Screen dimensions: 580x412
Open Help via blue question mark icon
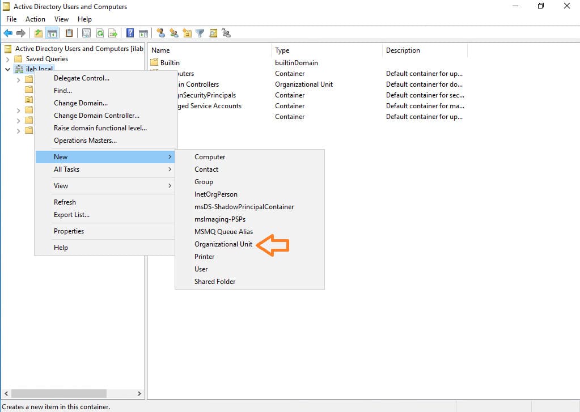point(130,33)
